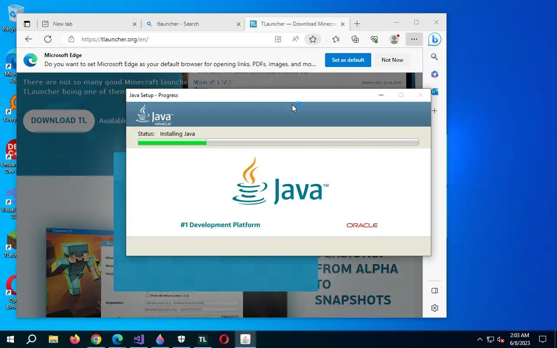
Task: Click the DOWNLOAD TL button on the TLauncher page
Action: [x=59, y=120]
